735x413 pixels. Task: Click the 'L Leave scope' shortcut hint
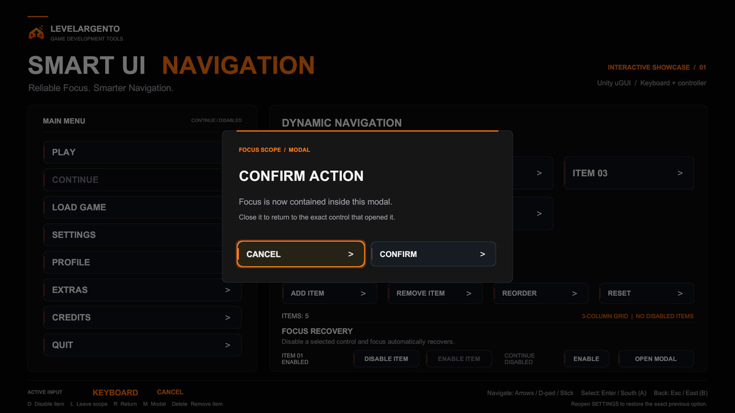[89, 404]
